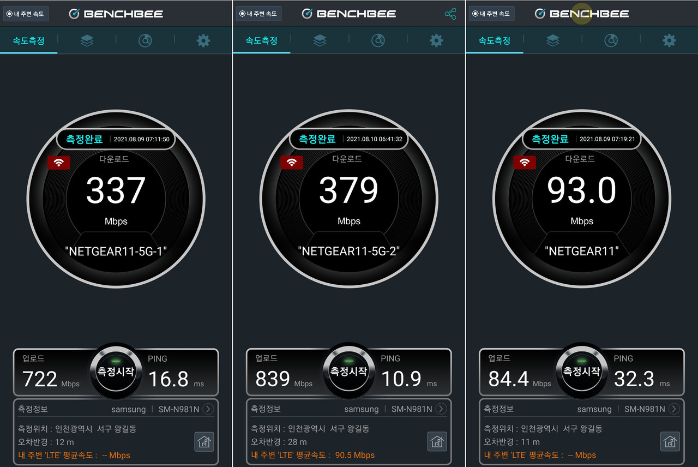Open the settings gear in the NETGEAR11-5G-1 panel

[x=203, y=40]
